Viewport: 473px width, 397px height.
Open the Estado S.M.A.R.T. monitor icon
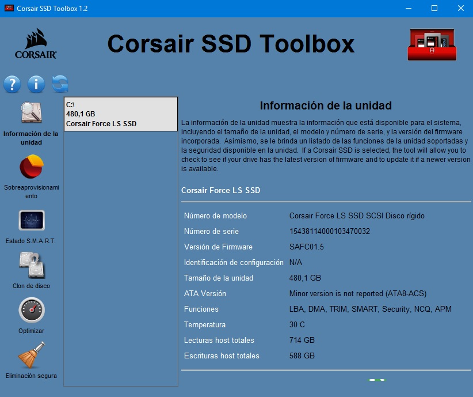click(x=31, y=220)
